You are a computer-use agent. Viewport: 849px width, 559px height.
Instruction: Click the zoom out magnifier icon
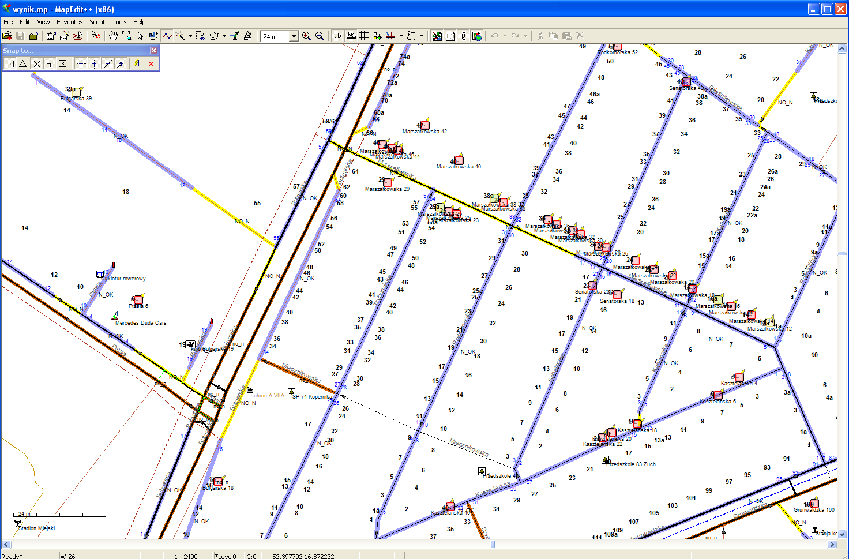[320, 36]
